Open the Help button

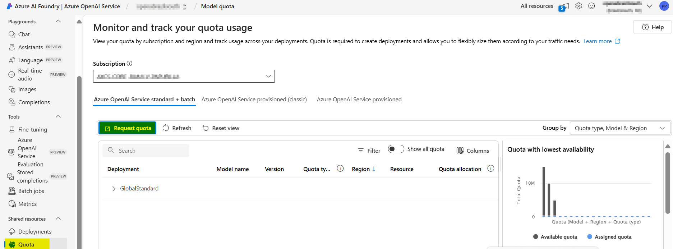click(x=652, y=27)
